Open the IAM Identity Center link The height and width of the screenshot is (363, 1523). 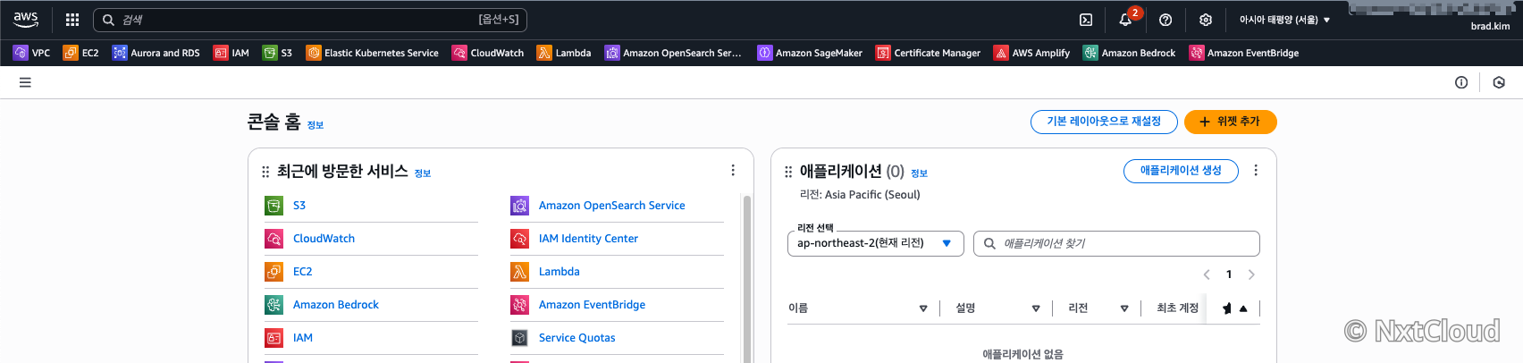coord(588,239)
